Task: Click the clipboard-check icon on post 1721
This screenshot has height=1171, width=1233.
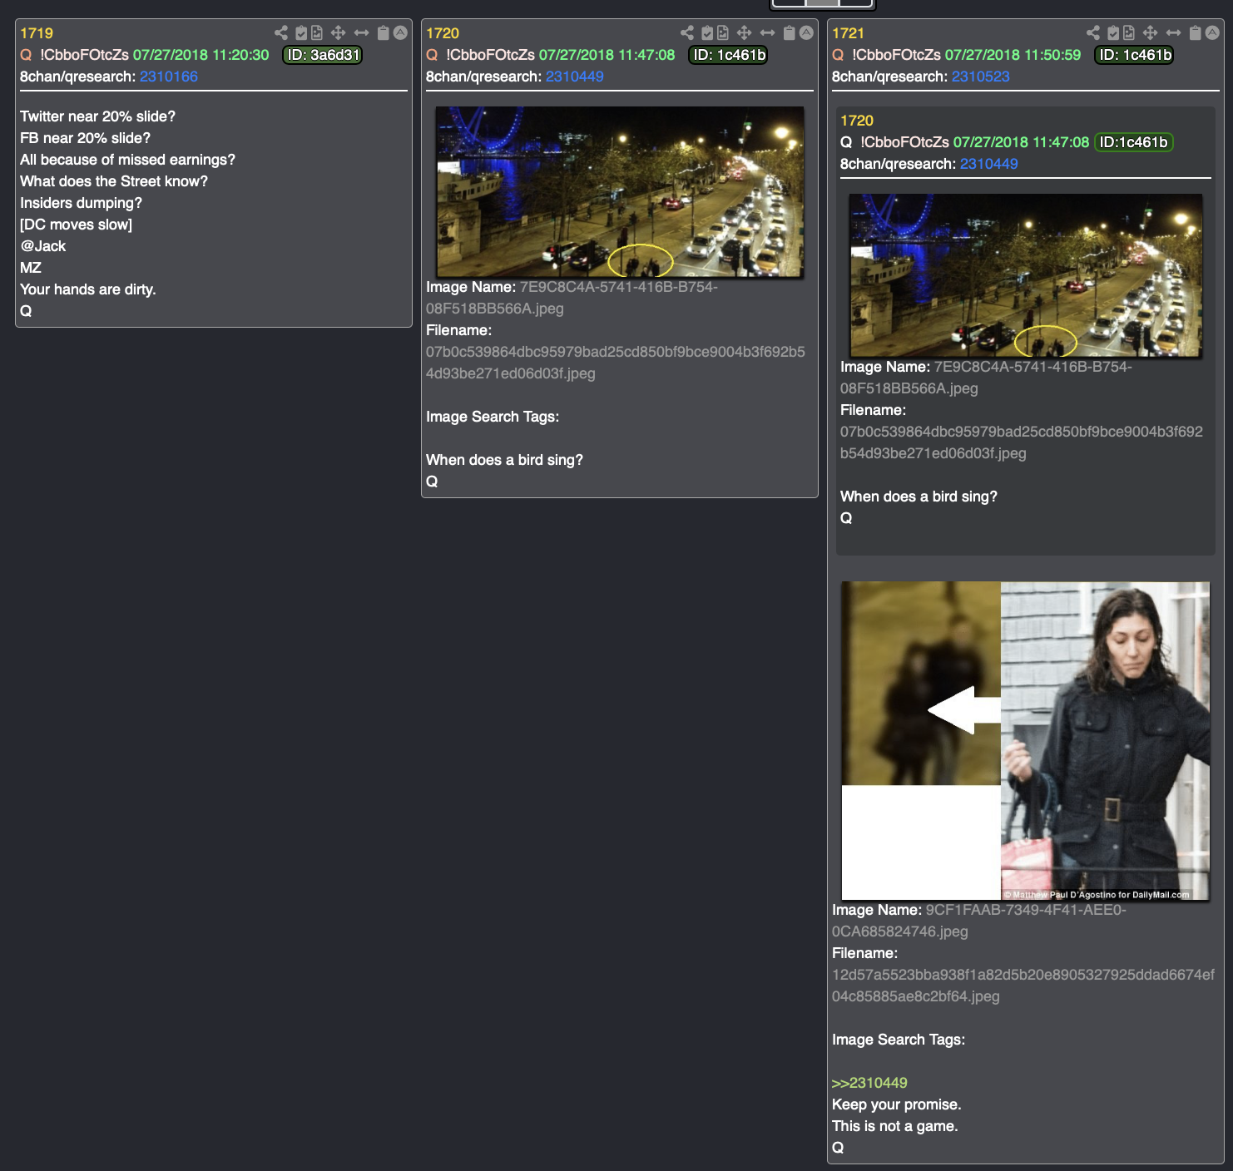Action: [x=1113, y=32]
